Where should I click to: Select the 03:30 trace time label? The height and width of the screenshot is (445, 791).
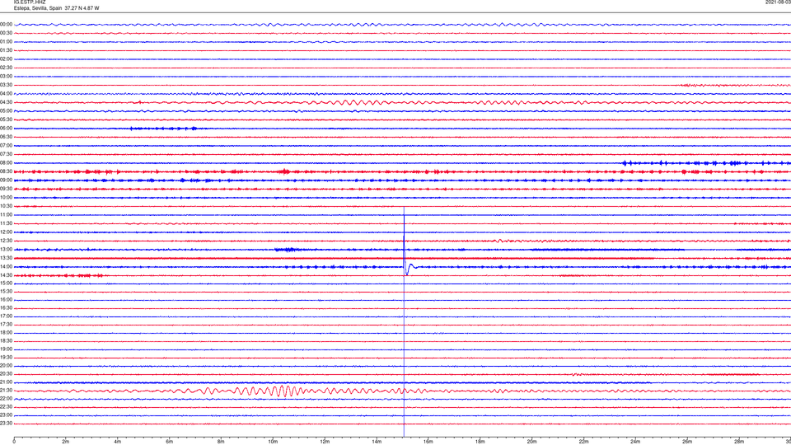(6, 85)
